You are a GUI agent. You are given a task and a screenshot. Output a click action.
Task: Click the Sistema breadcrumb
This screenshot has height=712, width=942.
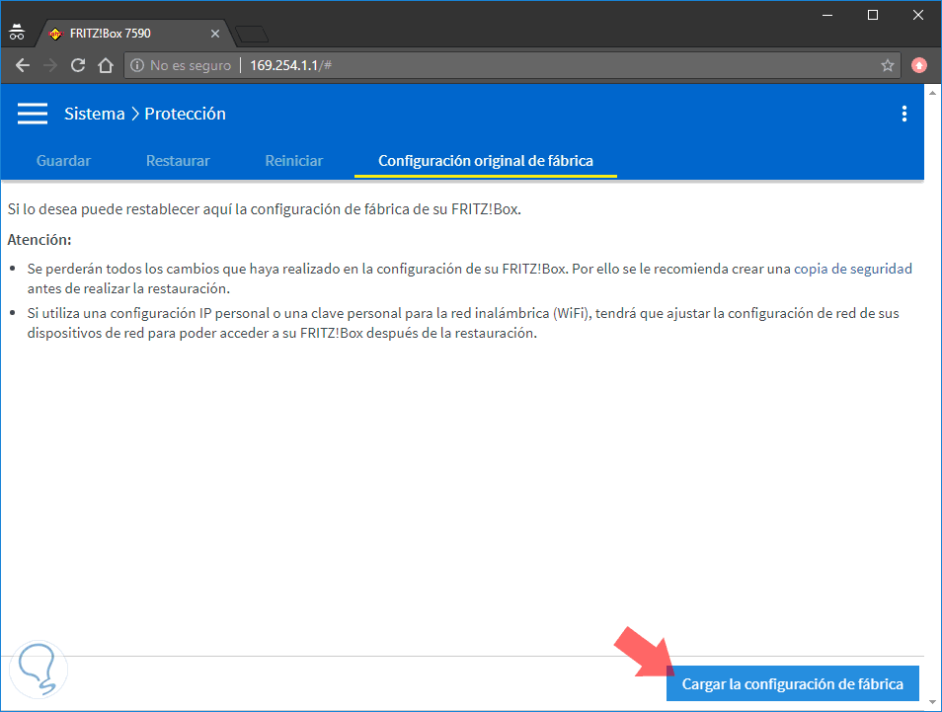coord(95,114)
